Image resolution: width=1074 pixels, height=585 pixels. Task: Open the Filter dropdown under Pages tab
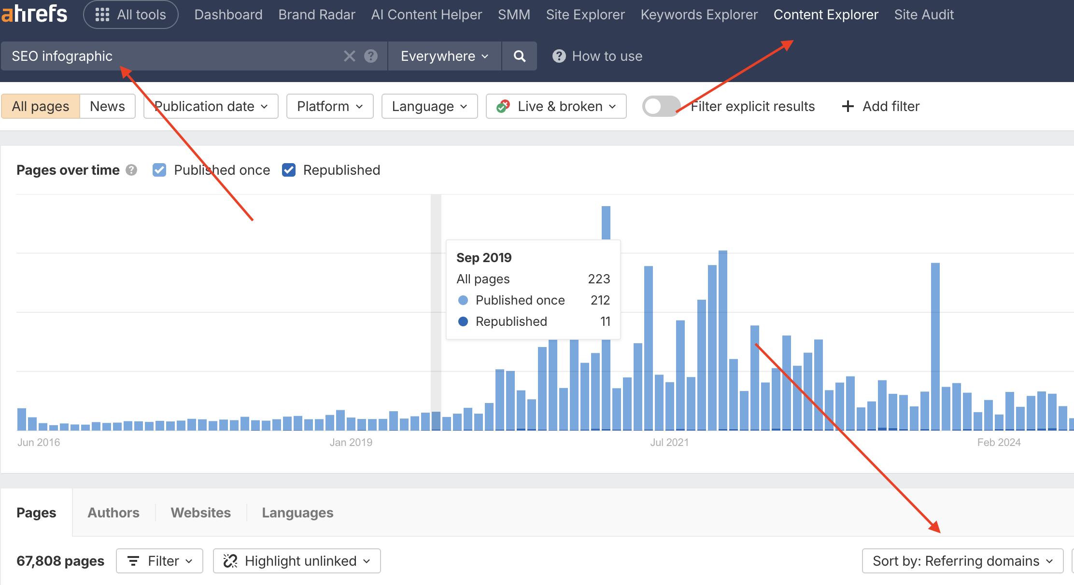coord(160,561)
